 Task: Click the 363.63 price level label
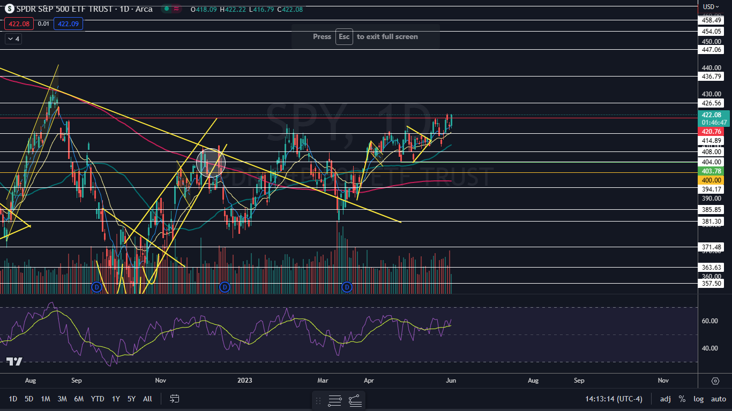(712, 267)
